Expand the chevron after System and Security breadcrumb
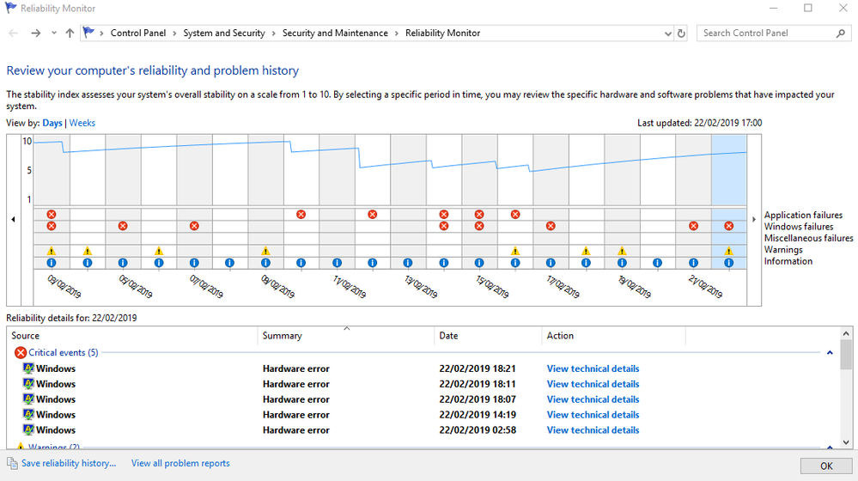858x481 pixels. click(274, 33)
